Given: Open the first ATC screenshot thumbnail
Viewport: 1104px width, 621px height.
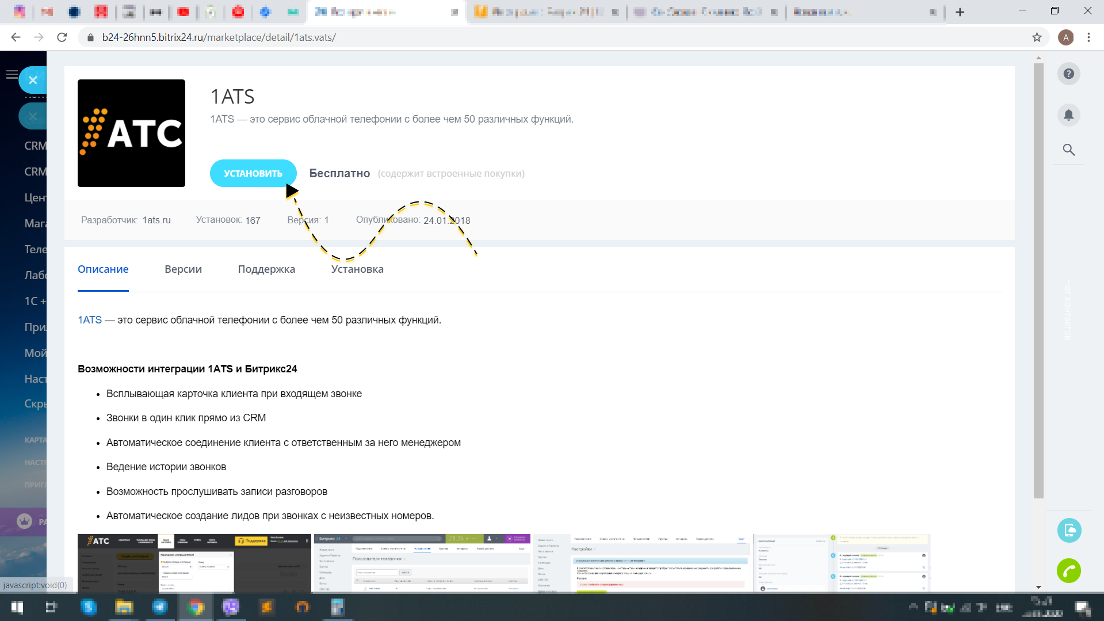Looking at the screenshot, I should tap(194, 563).
